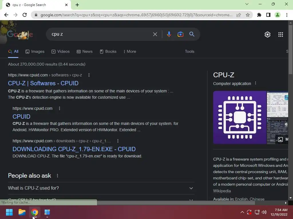This screenshot has width=293, height=219.
Task: Open the CPU-Z screenshot thumbnail
Action: coord(278,104)
